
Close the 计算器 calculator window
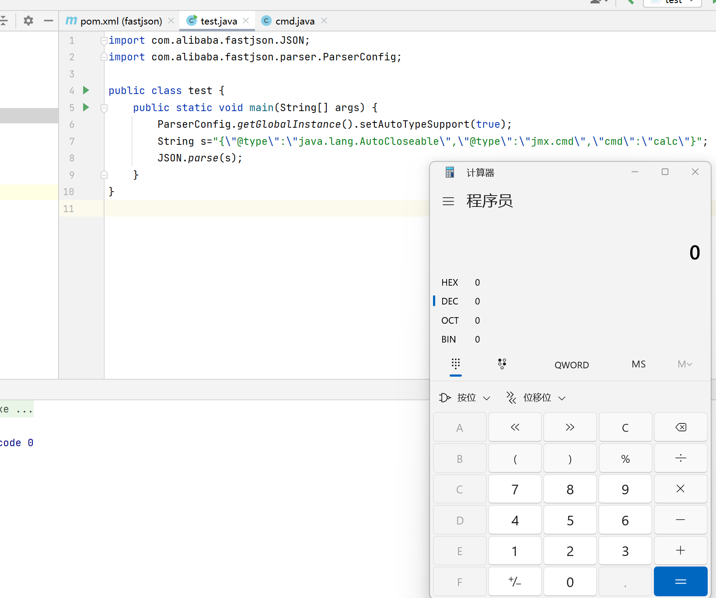(x=695, y=172)
